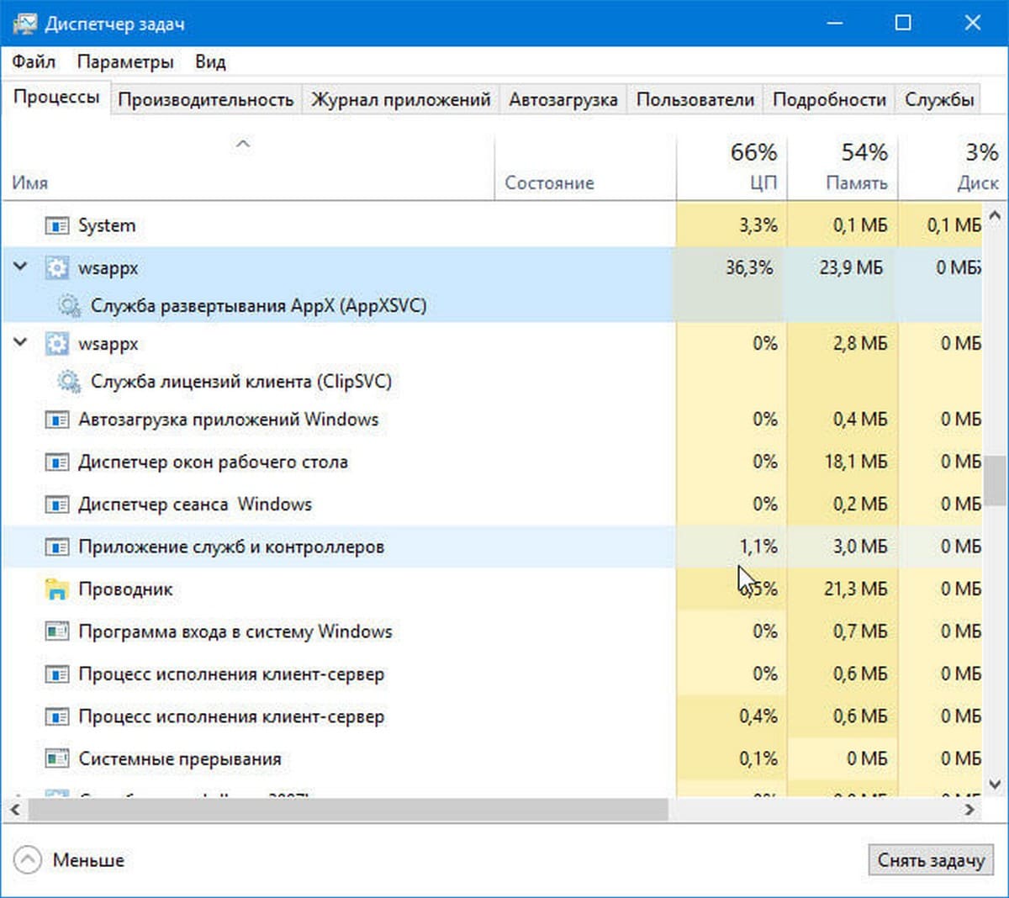Click the 0,4% CPU value
Viewport: 1009px width, 898px height.
click(x=758, y=716)
